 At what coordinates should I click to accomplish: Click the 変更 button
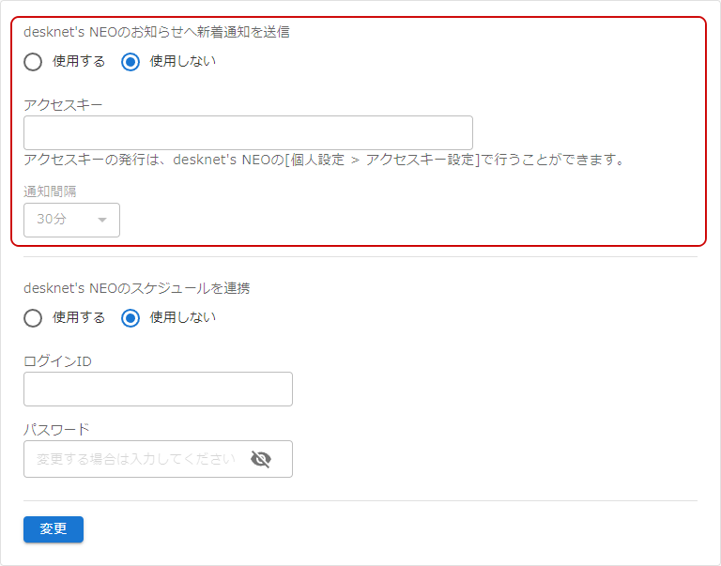(54, 529)
